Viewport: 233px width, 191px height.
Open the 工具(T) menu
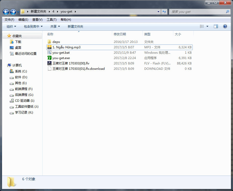click(51, 20)
